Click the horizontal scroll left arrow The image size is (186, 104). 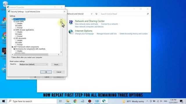(12, 55)
